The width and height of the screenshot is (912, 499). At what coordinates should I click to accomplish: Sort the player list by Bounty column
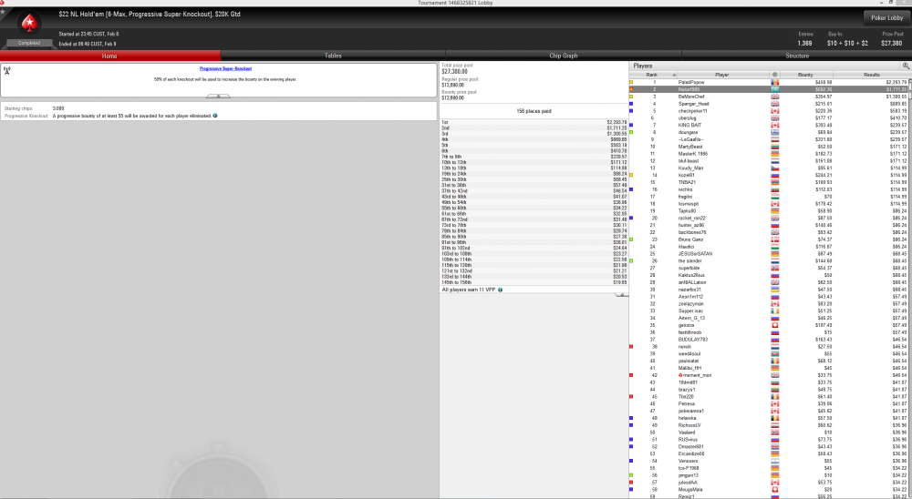[805, 75]
